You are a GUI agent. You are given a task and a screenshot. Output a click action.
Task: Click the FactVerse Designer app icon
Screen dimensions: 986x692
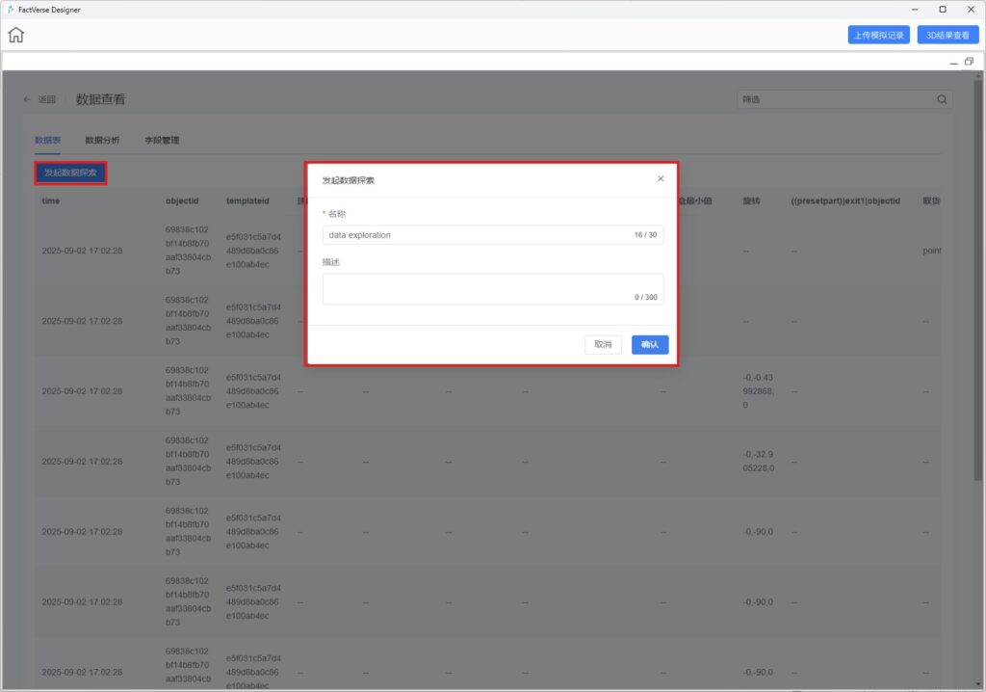pos(10,10)
